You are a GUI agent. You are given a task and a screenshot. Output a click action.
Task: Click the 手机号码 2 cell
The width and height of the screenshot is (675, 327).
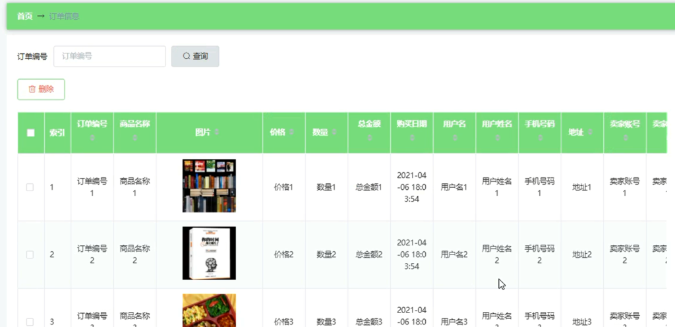(539, 254)
